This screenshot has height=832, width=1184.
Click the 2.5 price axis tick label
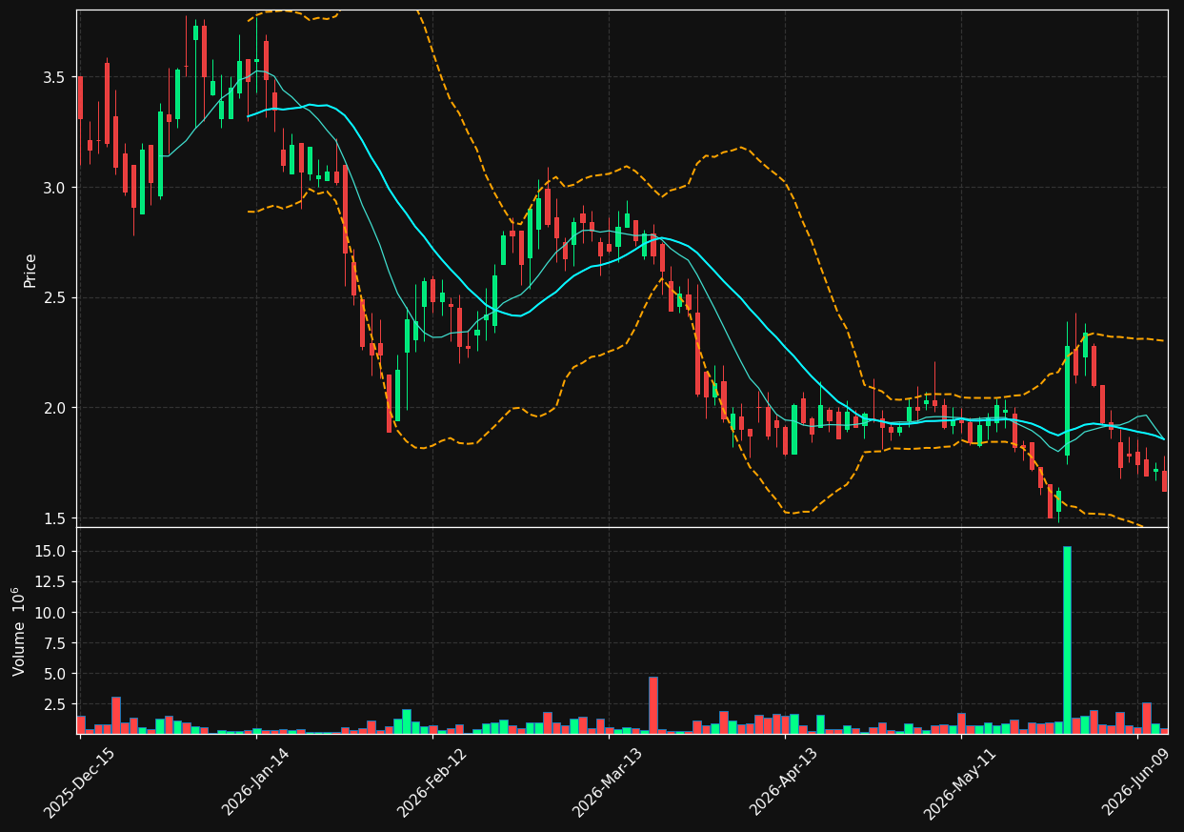tap(53, 297)
